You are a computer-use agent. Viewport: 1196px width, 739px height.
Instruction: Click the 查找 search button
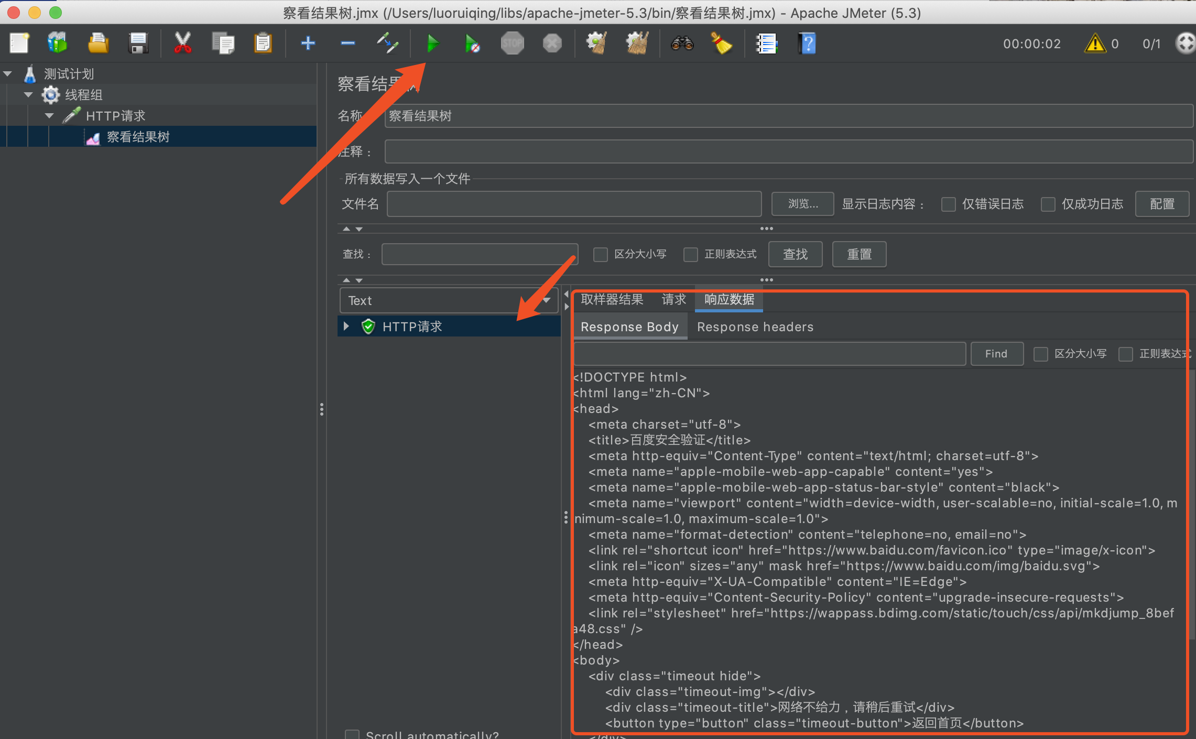tap(795, 254)
